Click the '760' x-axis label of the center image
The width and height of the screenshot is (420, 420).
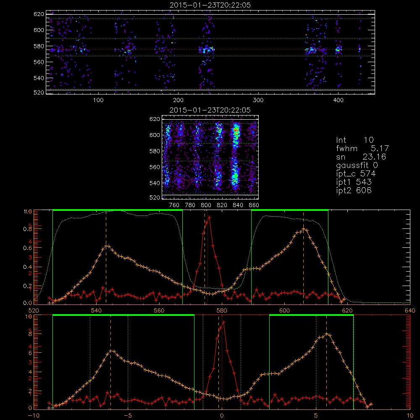coord(174,205)
